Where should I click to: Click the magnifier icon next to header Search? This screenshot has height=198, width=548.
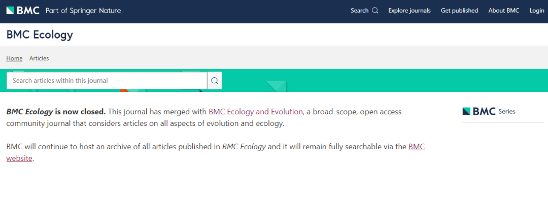375,11
